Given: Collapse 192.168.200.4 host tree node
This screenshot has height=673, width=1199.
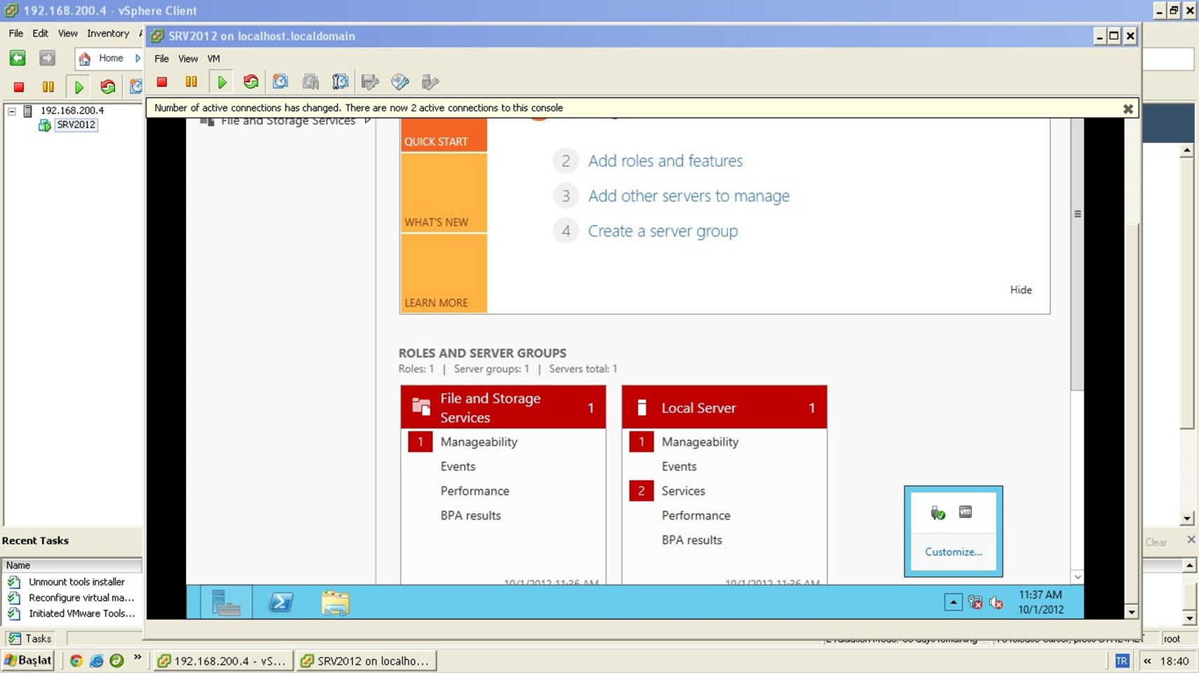Looking at the screenshot, I should [x=12, y=111].
